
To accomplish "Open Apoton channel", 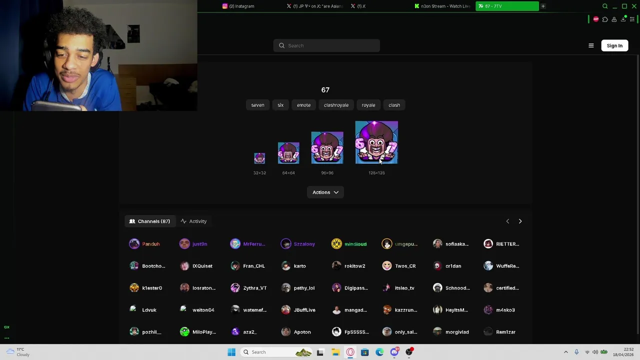I will point(296,332).
